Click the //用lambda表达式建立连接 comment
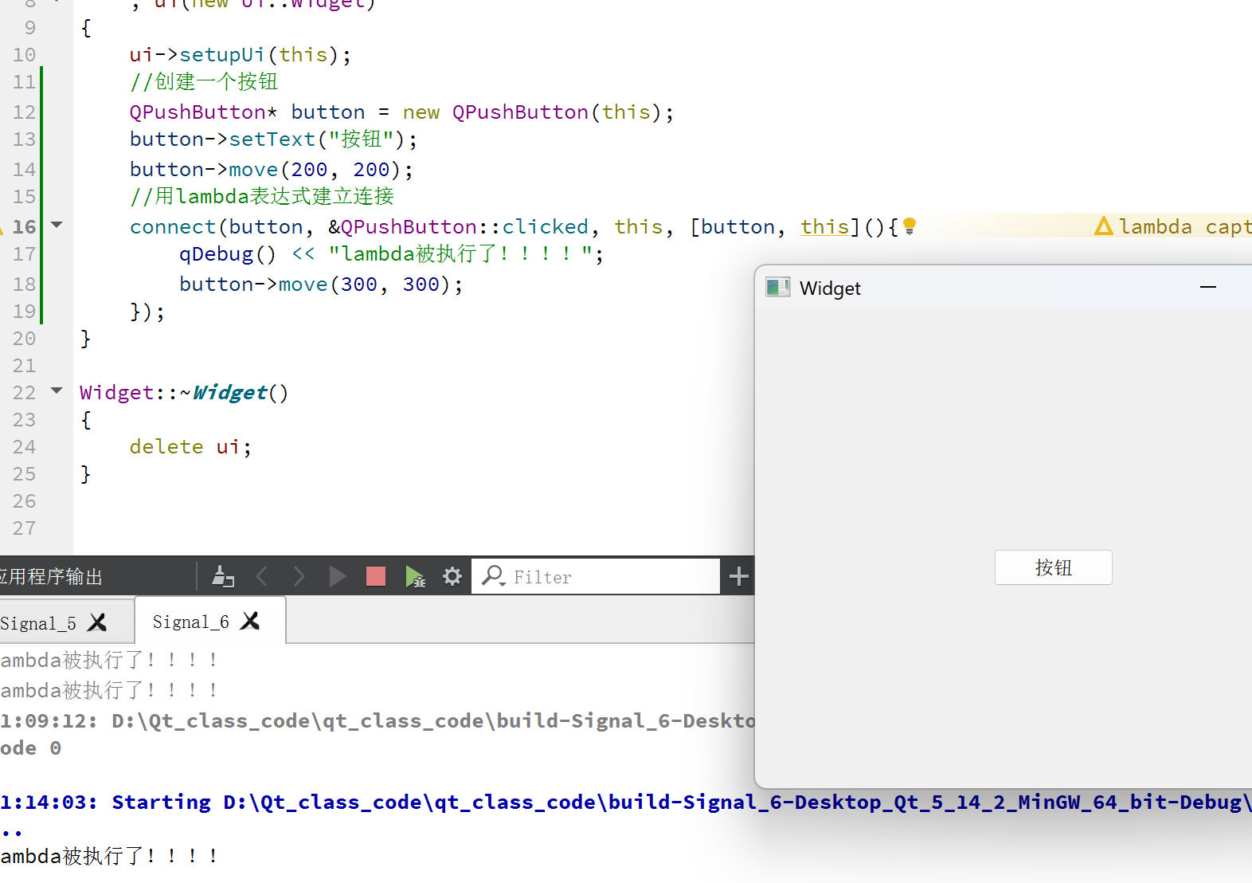 coord(262,196)
